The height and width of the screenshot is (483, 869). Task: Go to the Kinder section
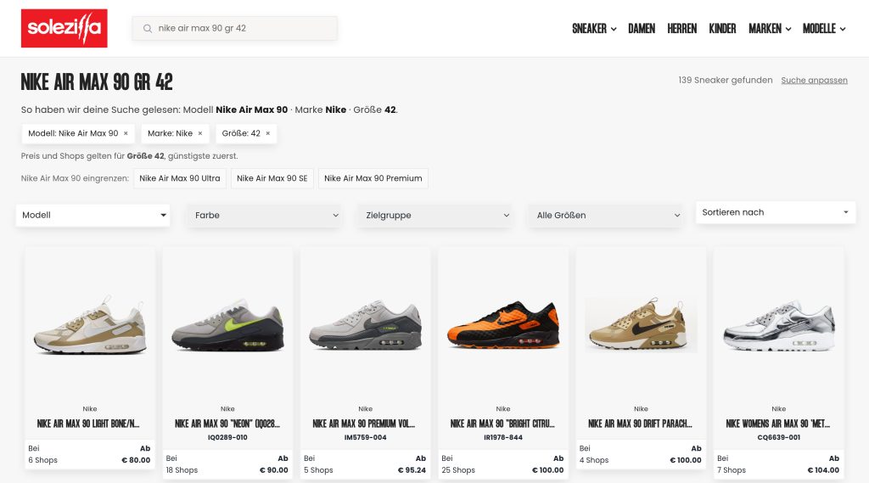click(x=722, y=28)
